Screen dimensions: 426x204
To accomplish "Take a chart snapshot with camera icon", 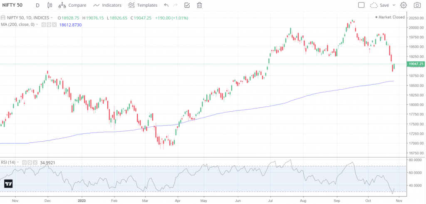I will [417, 5].
